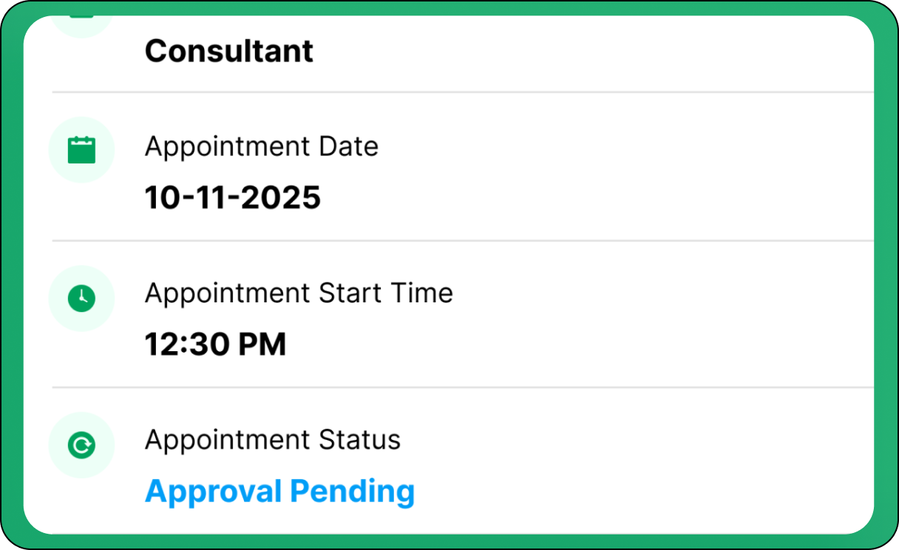This screenshot has height=550, width=899.
Task: Click the word Time in the start label
Action: [x=423, y=293]
